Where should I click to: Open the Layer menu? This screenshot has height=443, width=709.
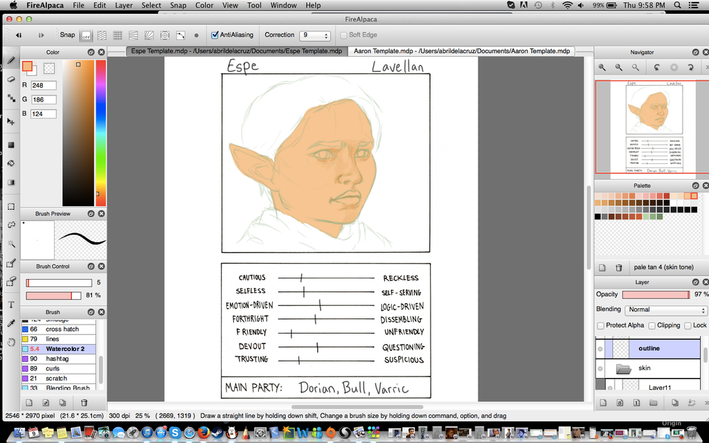[x=123, y=6]
